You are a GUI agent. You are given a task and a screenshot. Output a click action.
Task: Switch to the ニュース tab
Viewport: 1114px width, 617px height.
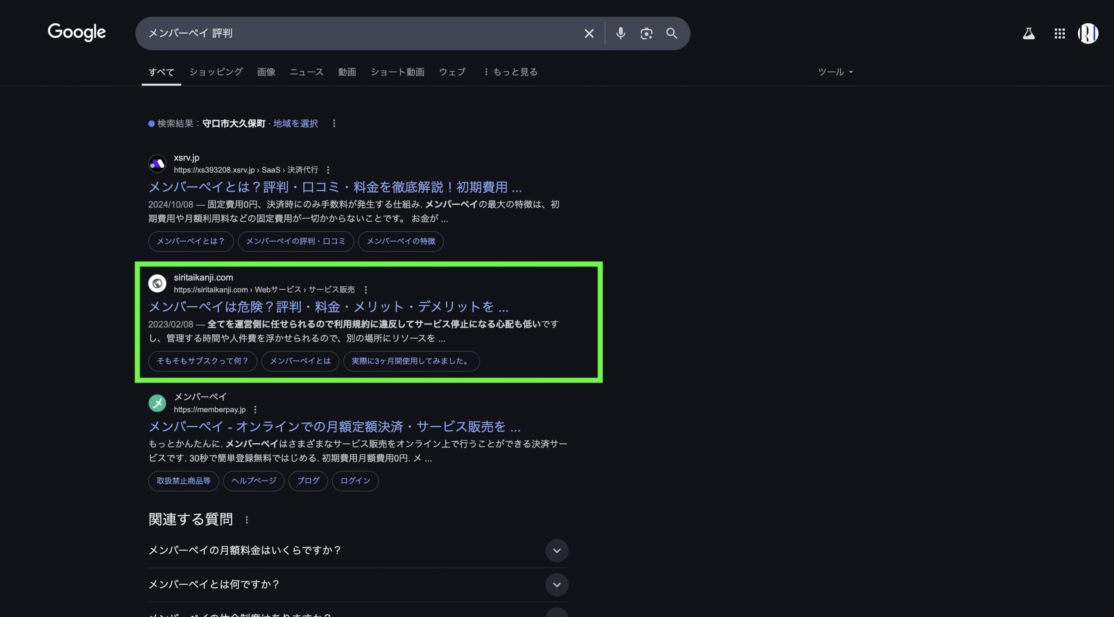307,72
